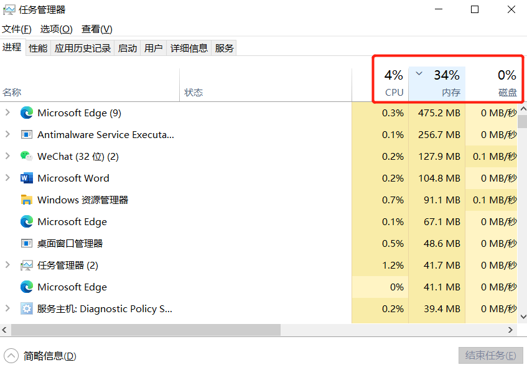Viewport: 527px width, 370px height.
Task: Switch to the 应用历史记录 tab
Action: coord(83,49)
